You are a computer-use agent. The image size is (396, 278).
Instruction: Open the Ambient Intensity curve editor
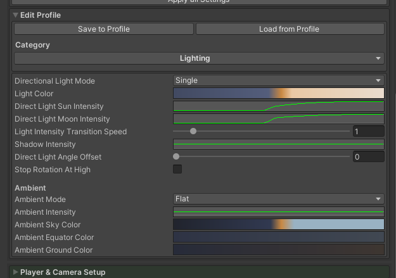[x=279, y=212]
